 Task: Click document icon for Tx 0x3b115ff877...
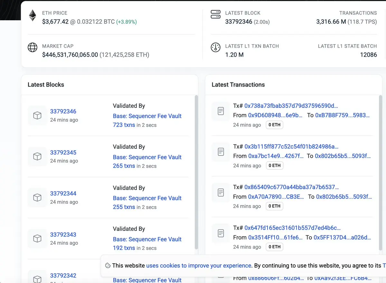coord(221,152)
